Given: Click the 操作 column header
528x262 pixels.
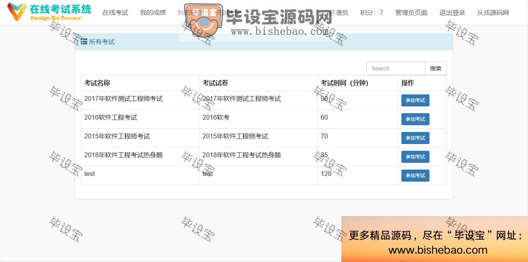Looking at the screenshot, I should [x=408, y=83].
